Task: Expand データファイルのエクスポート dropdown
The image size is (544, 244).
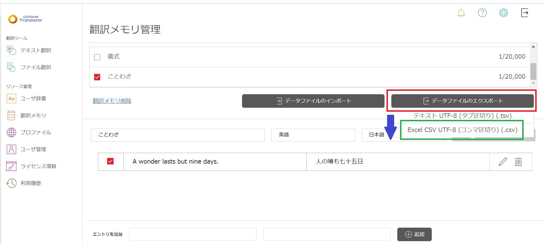Action: pos(462,101)
